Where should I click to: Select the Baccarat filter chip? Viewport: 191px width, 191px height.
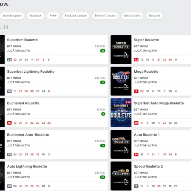point(154,16)
